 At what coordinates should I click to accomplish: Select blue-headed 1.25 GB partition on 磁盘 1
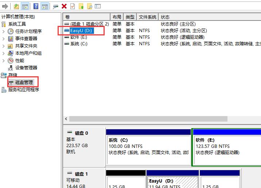[x=220, y=179]
